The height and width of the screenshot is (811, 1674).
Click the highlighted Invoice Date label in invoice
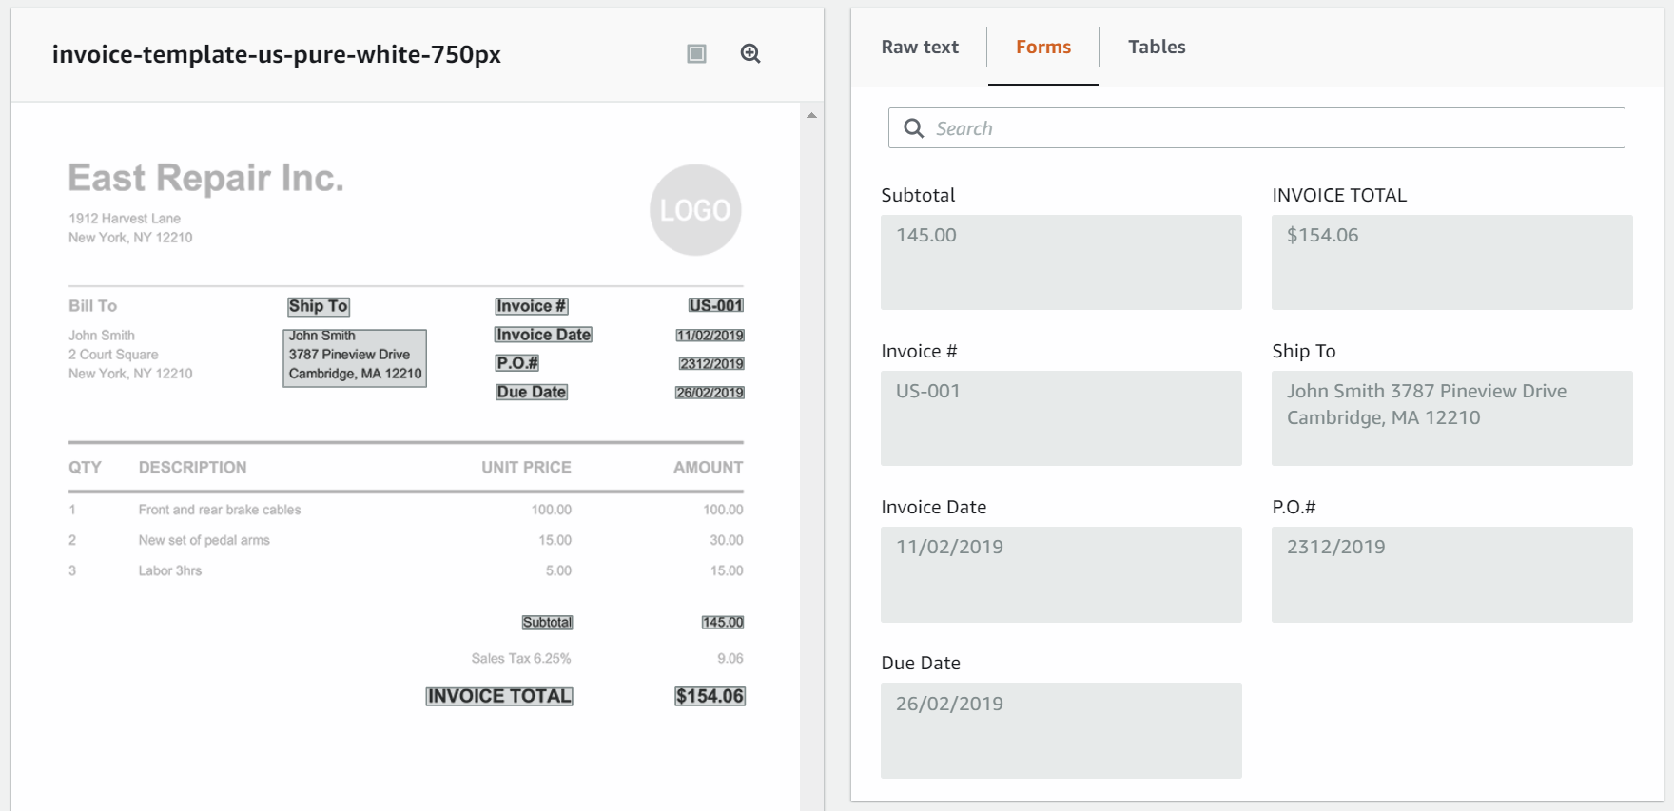pos(543,335)
